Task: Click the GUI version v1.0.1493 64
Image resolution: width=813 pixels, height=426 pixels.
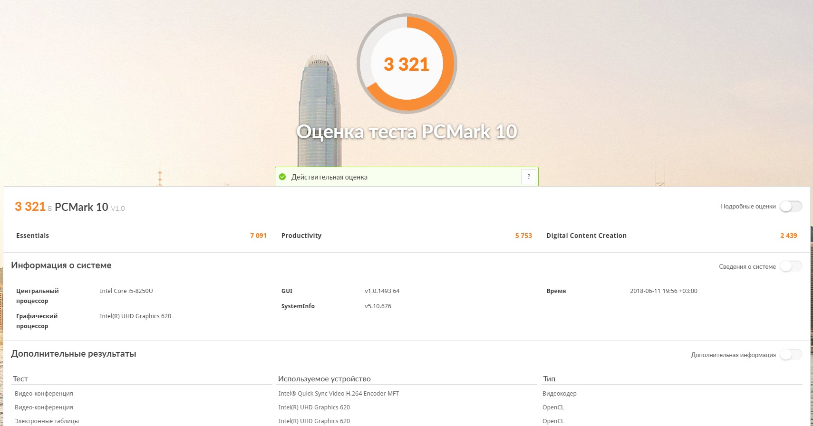Action: pyautogui.click(x=382, y=291)
